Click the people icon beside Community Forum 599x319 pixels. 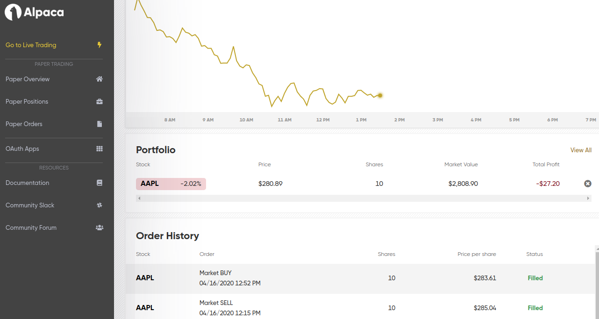[x=99, y=227]
